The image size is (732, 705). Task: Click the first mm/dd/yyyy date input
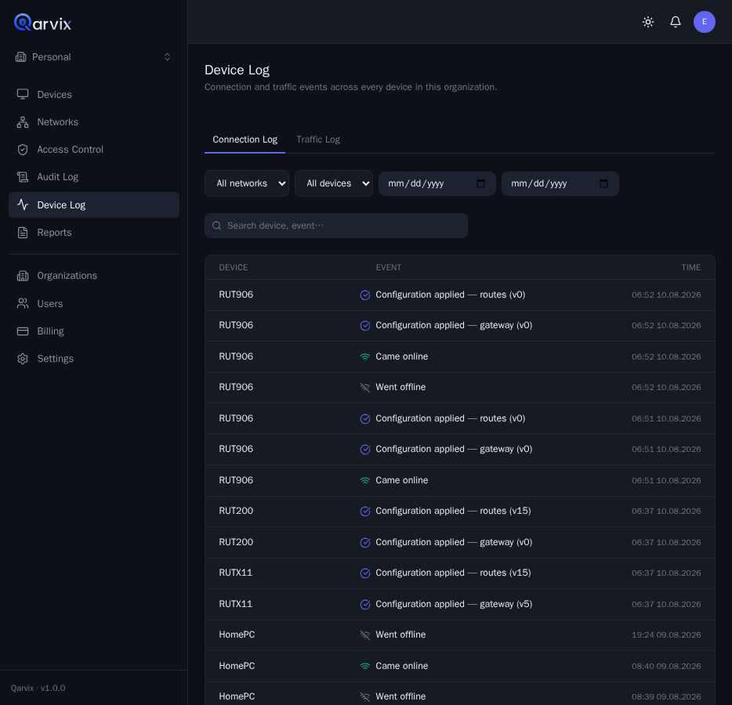pyautogui.click(x=437, y=183)
